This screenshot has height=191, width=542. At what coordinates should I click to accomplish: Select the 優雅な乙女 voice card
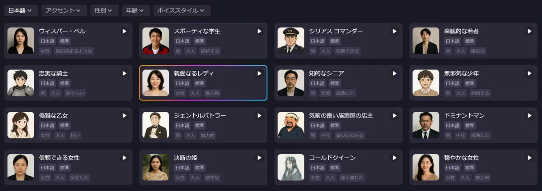click(x=68, y=125)
